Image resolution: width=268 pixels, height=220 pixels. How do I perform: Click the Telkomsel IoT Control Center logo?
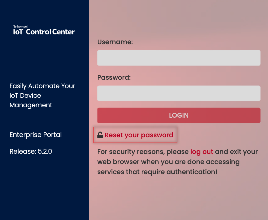pos(44,31)
